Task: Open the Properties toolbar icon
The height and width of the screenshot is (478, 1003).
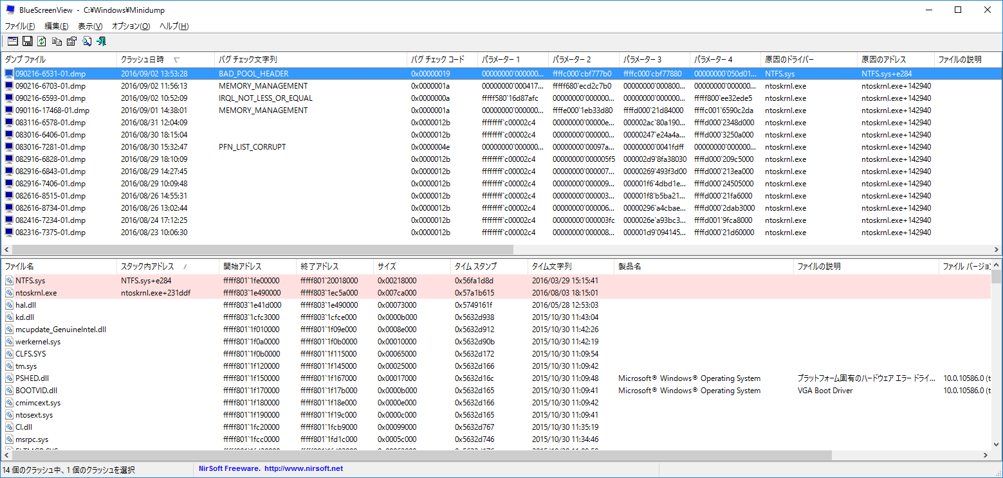Action: [71, 41]
